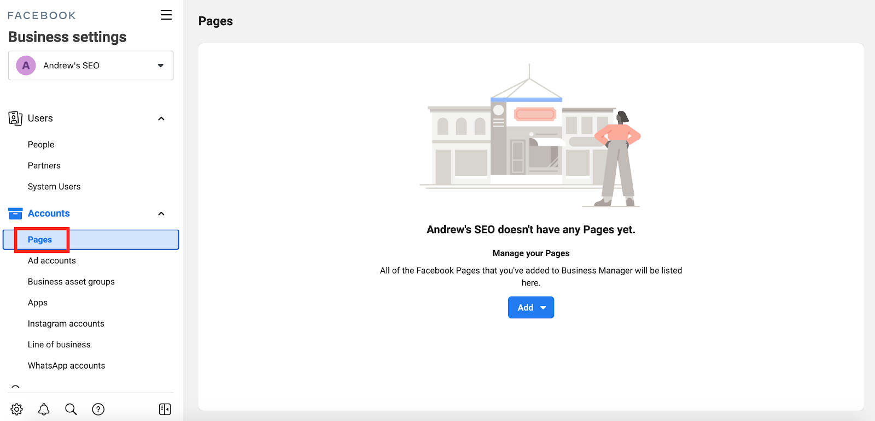Select Pages in the sidebar

click(x=91, y=240)
